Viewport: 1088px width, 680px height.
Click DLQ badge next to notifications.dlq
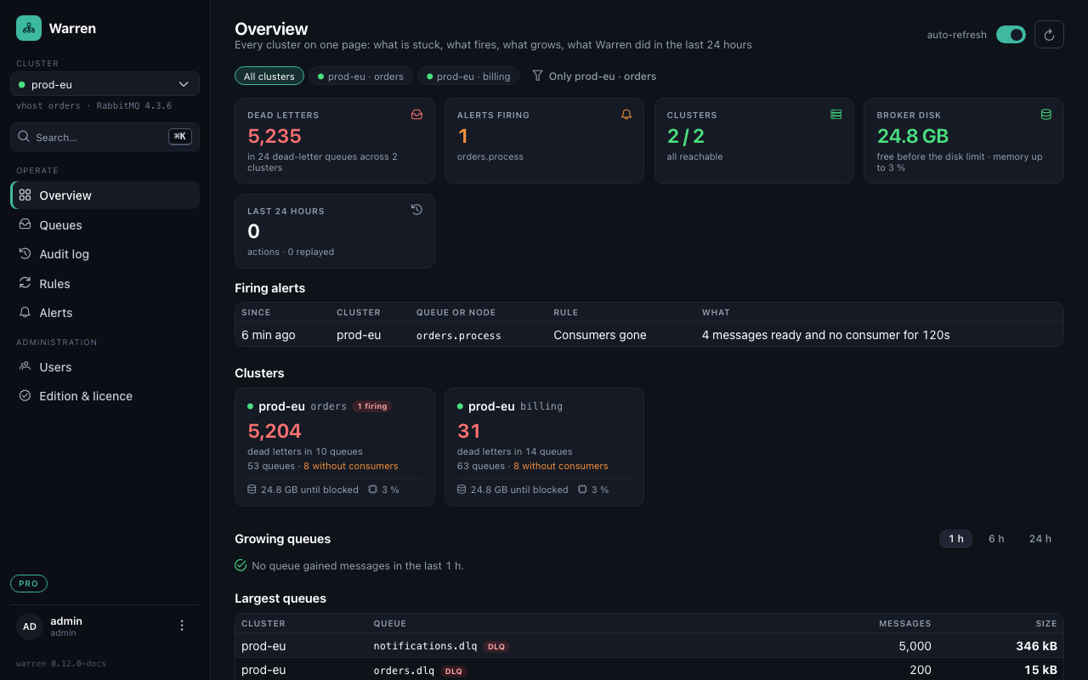[x=496, y=647]
